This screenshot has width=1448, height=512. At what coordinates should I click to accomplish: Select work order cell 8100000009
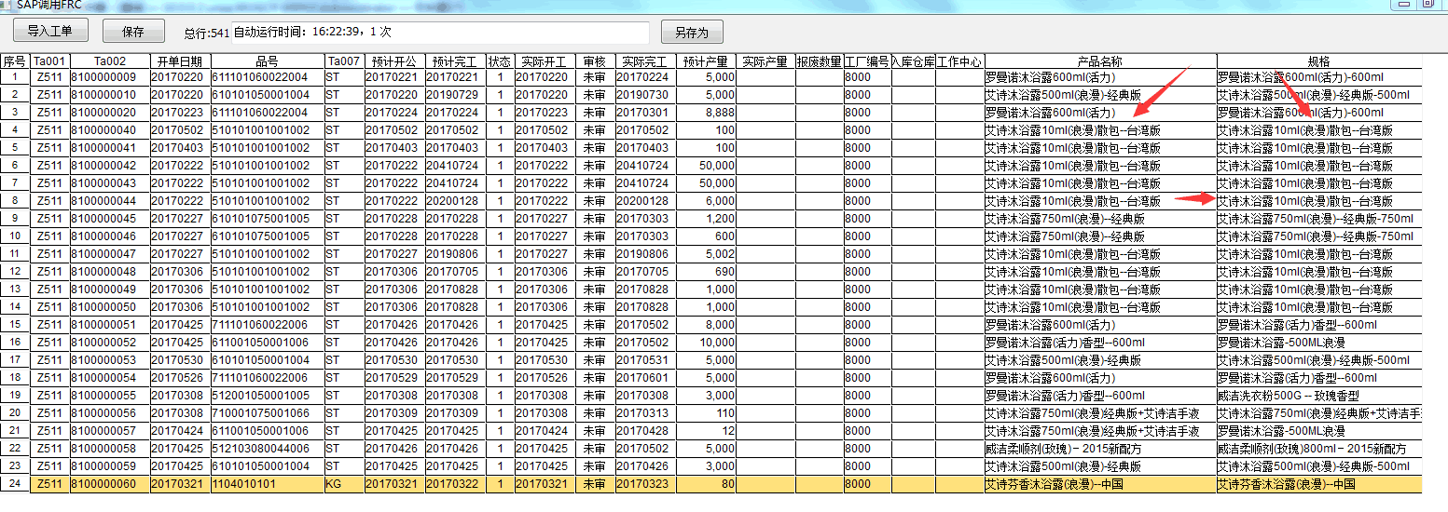click(x=110, y=77)
